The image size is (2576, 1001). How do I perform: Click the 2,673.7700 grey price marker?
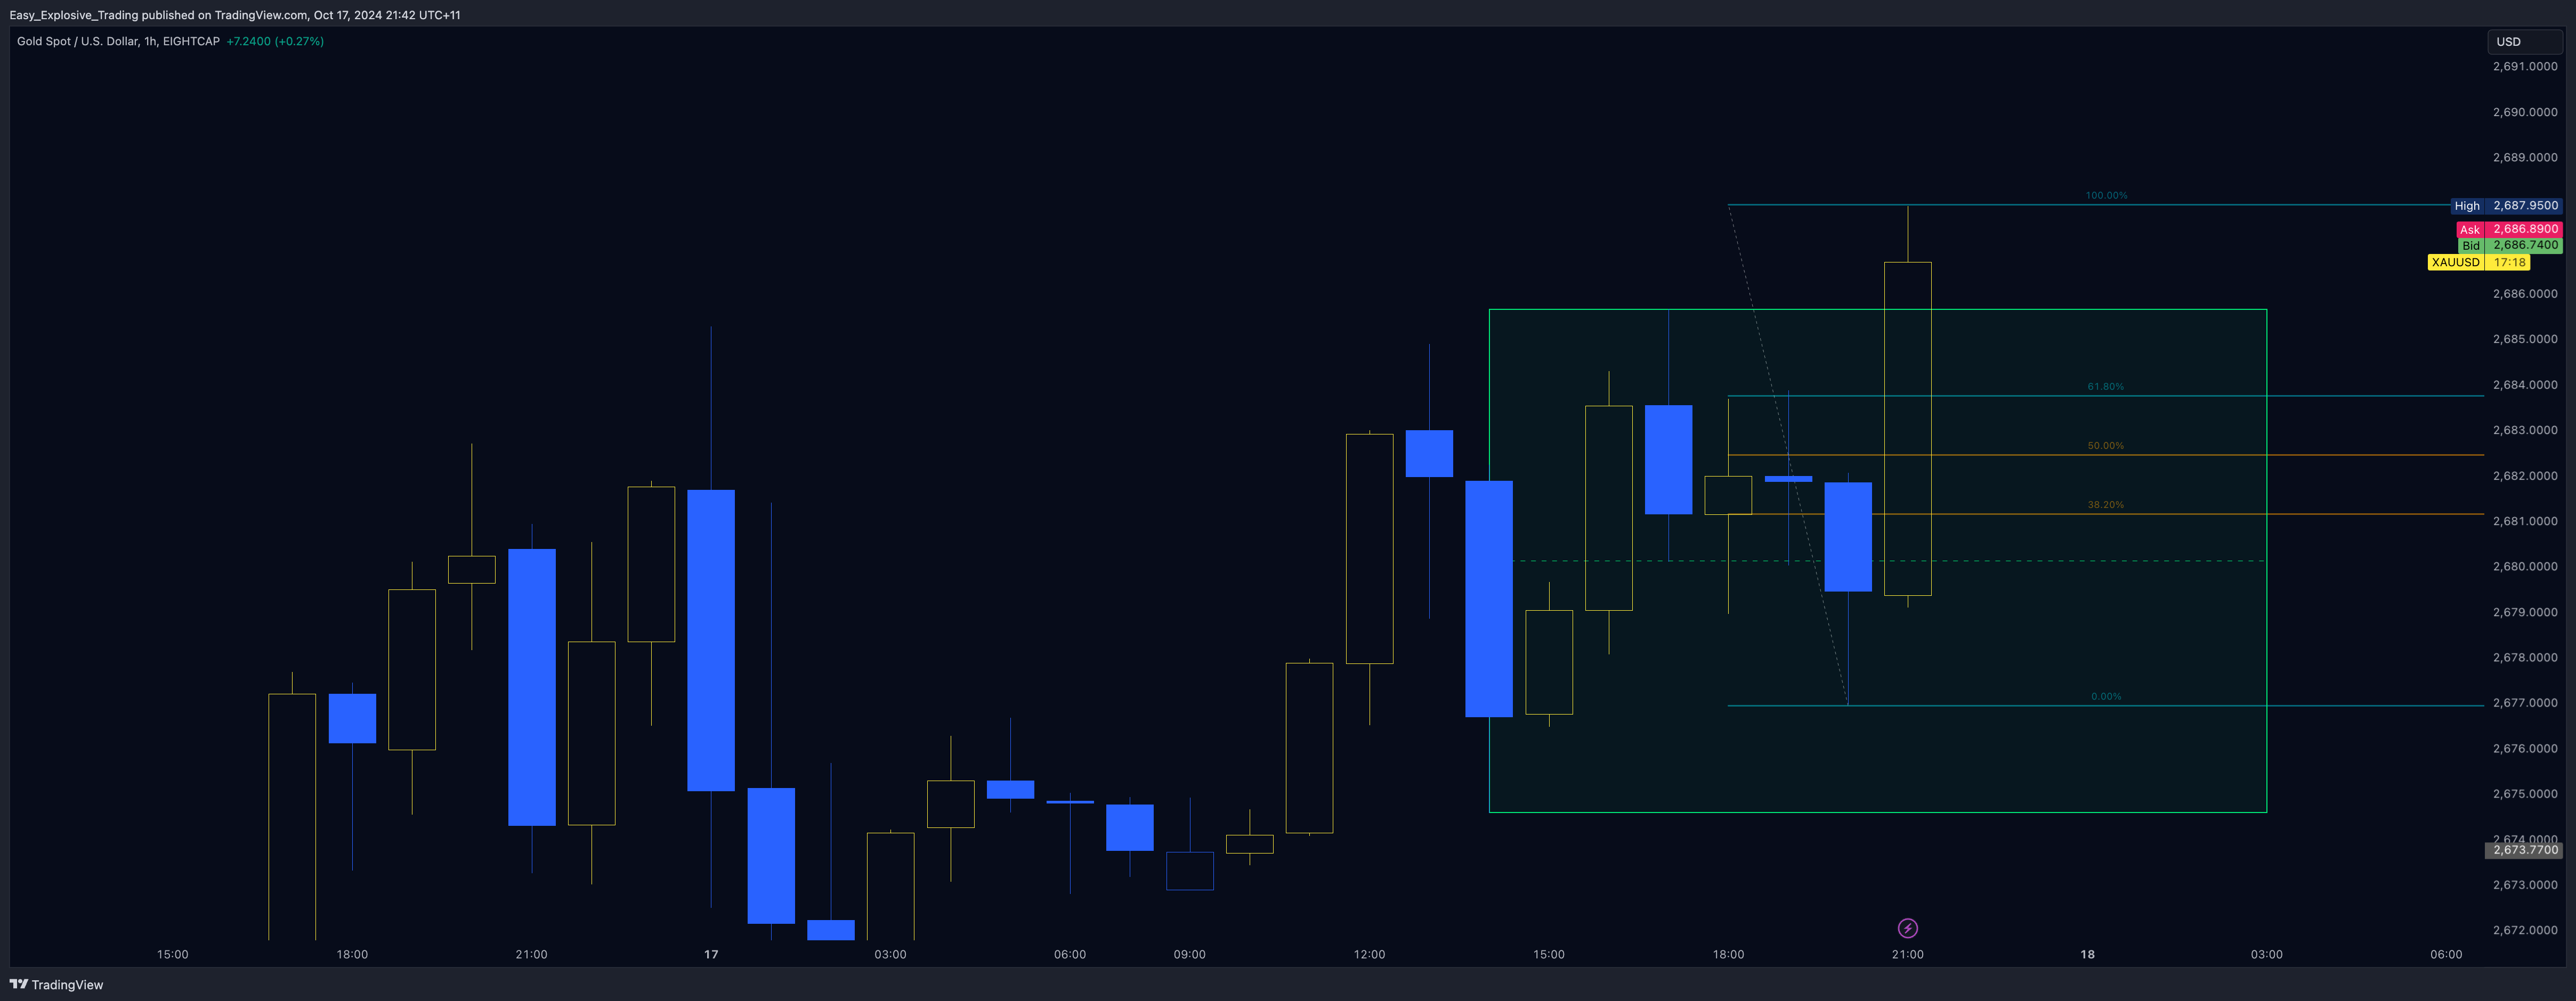pos(2524,850)
